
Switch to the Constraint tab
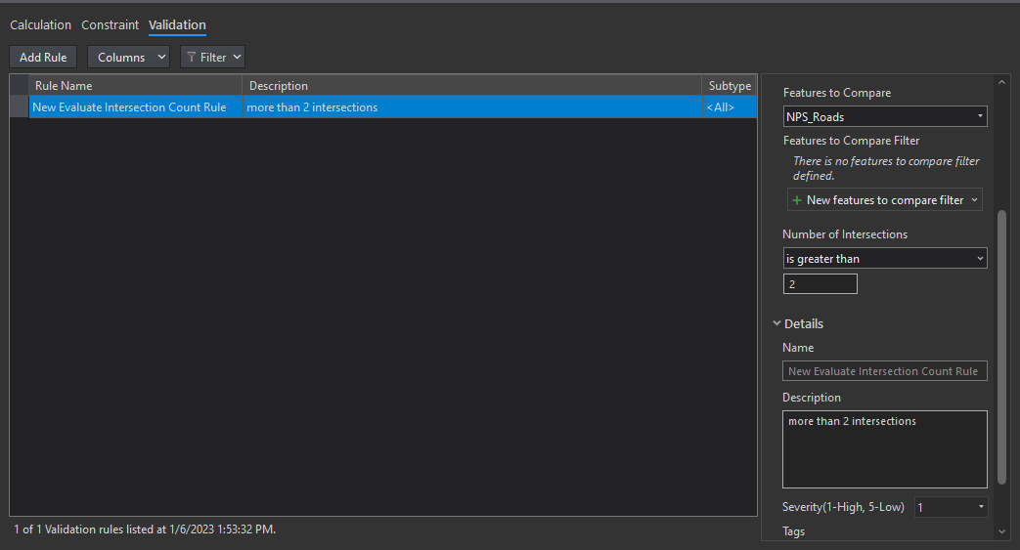(110, 24)
